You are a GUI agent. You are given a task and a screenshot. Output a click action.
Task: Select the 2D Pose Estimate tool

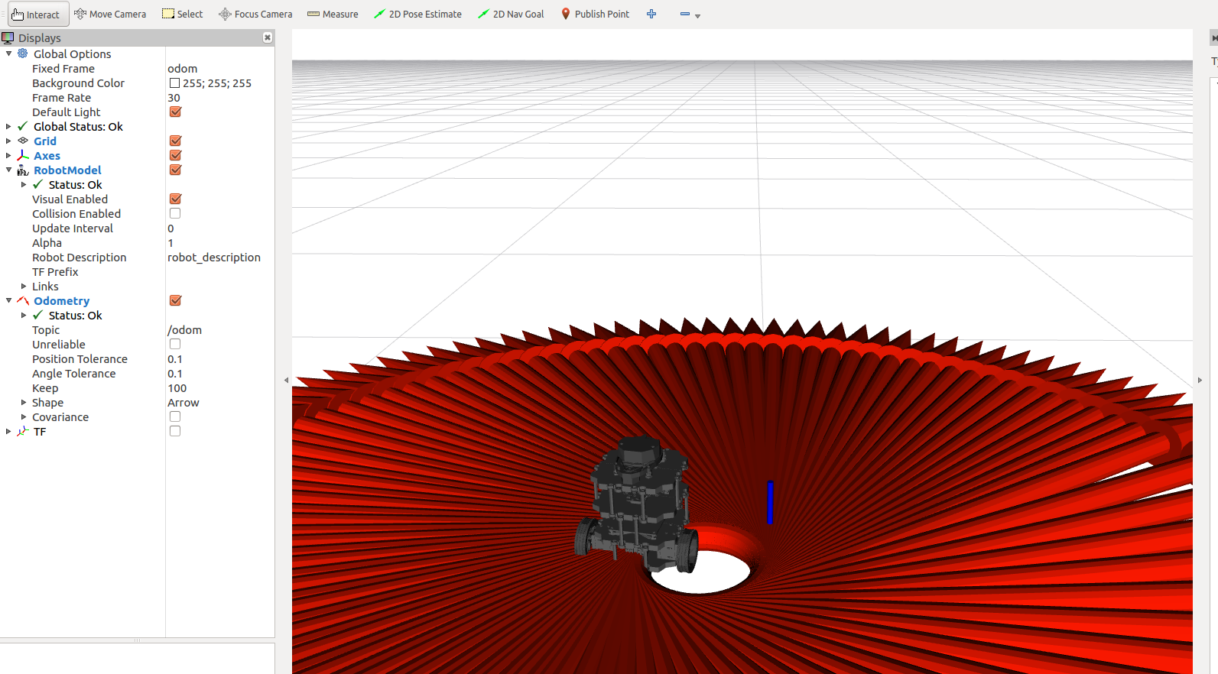(x=417, y=15)
